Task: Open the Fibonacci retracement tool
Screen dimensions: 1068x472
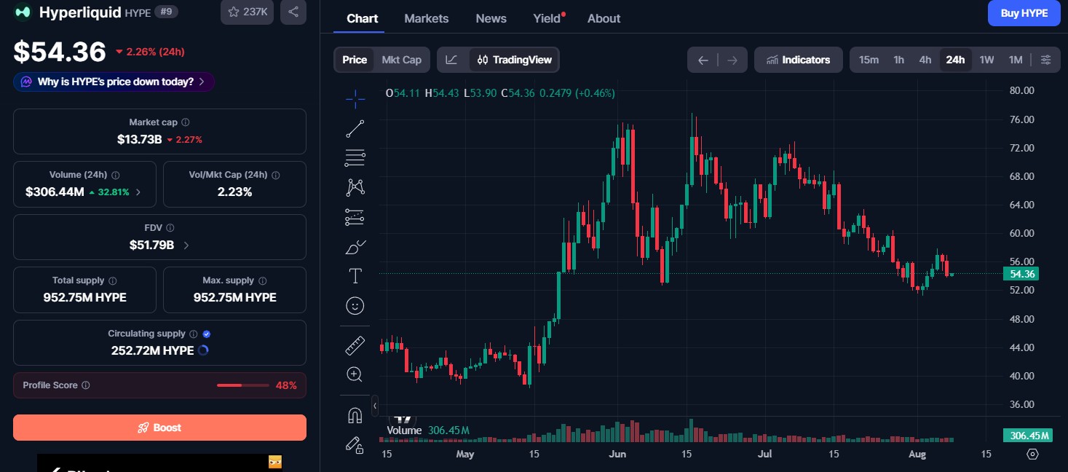Action: pos(355,157)
